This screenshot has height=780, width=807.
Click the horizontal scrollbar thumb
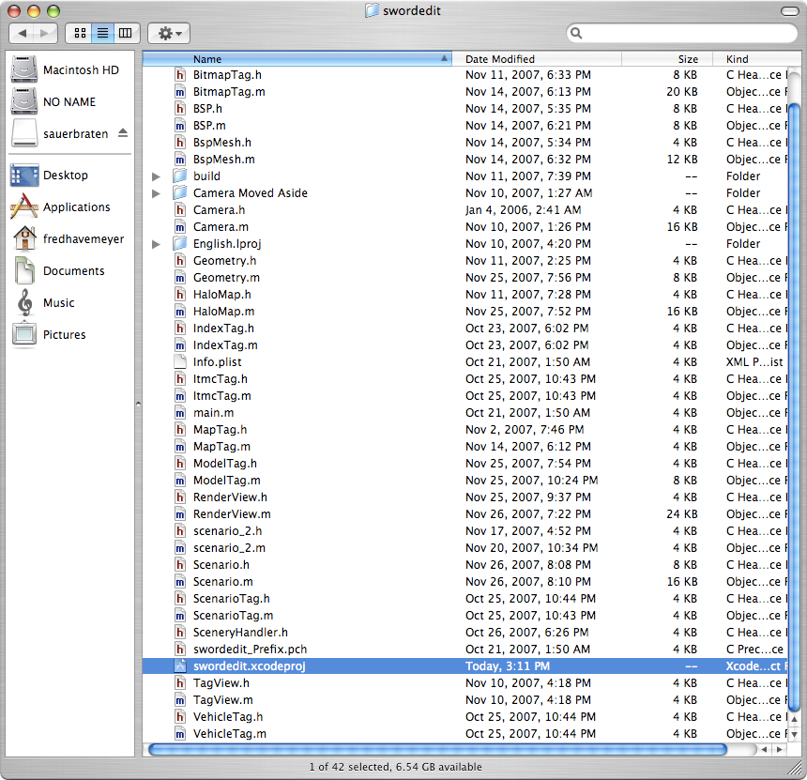437,750
